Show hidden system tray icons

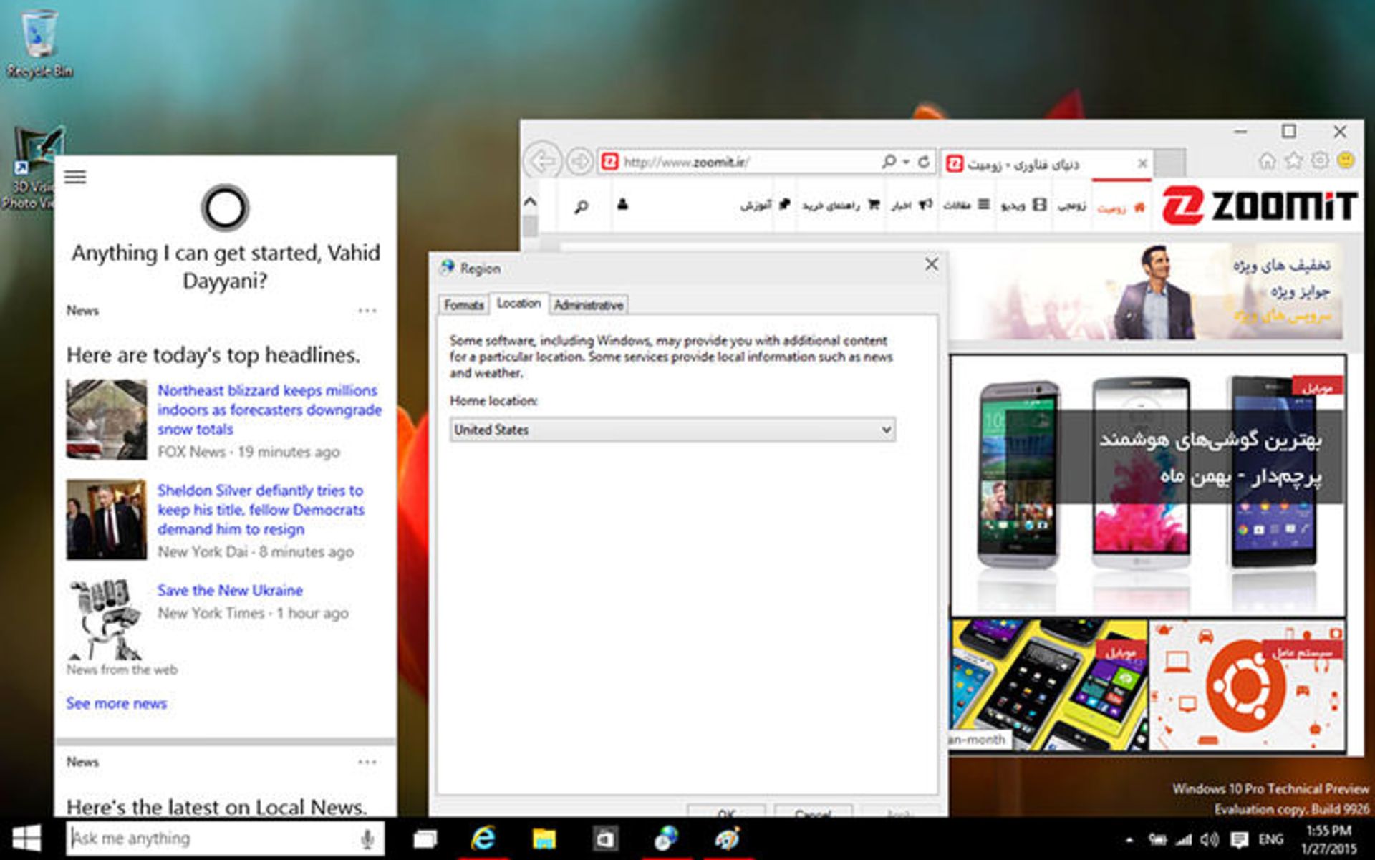click(1130, 840)
